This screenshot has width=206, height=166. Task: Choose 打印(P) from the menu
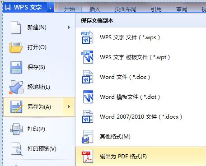pos(39,129)
